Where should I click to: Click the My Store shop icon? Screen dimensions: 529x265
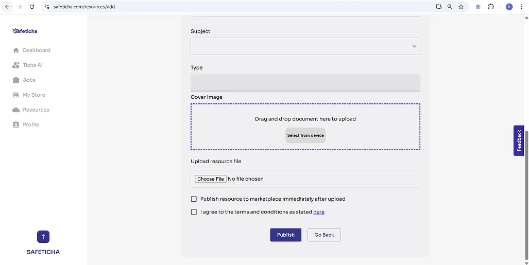click(x=16, y=95)
